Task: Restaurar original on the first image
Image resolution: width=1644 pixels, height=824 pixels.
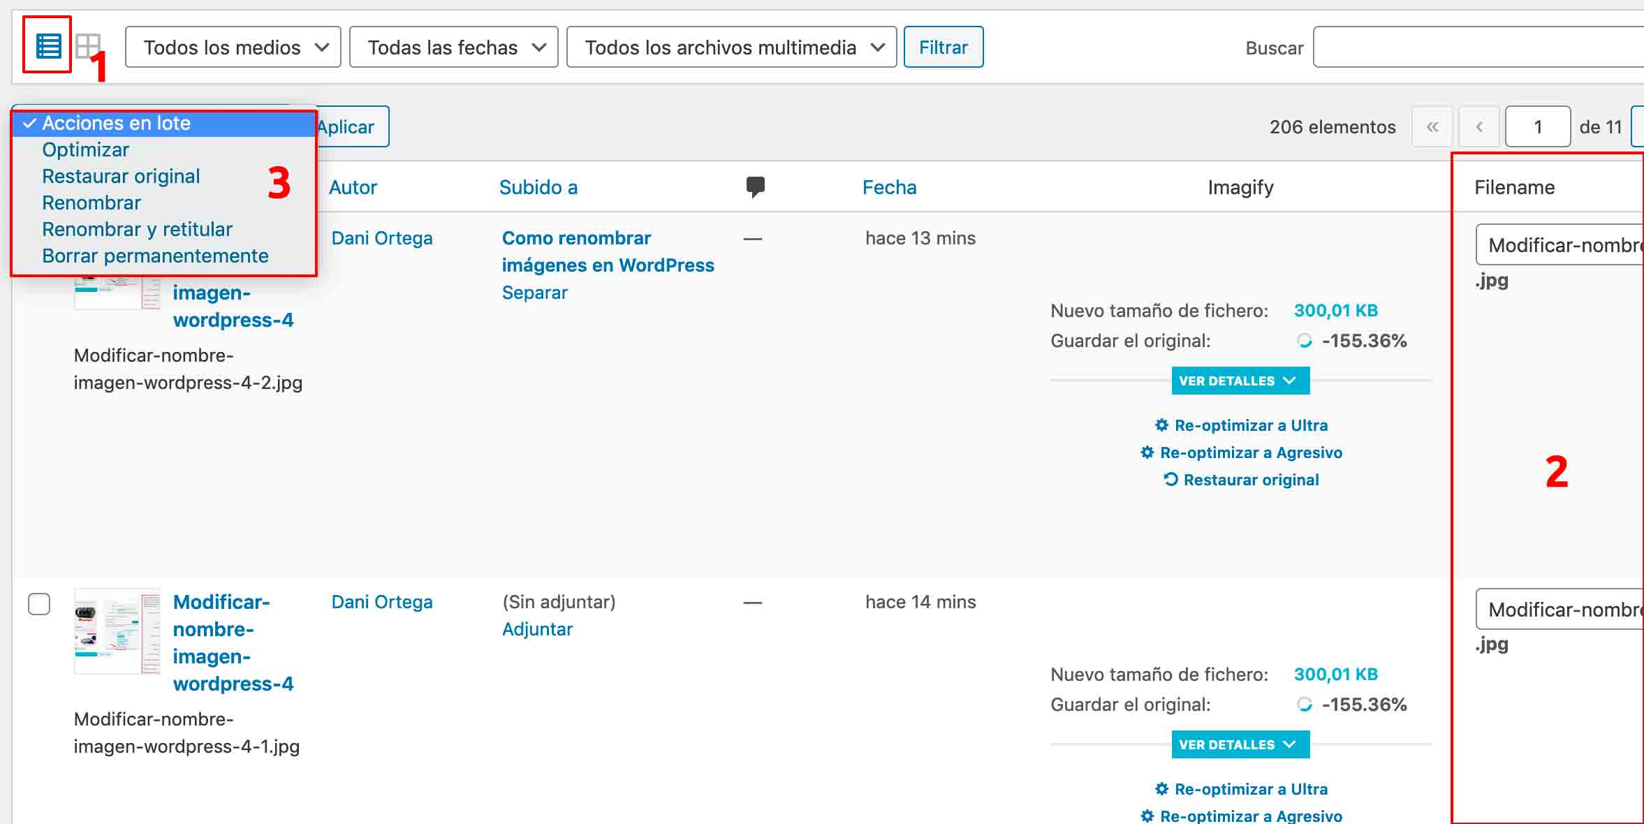Action: click(x=1242, y=479)
